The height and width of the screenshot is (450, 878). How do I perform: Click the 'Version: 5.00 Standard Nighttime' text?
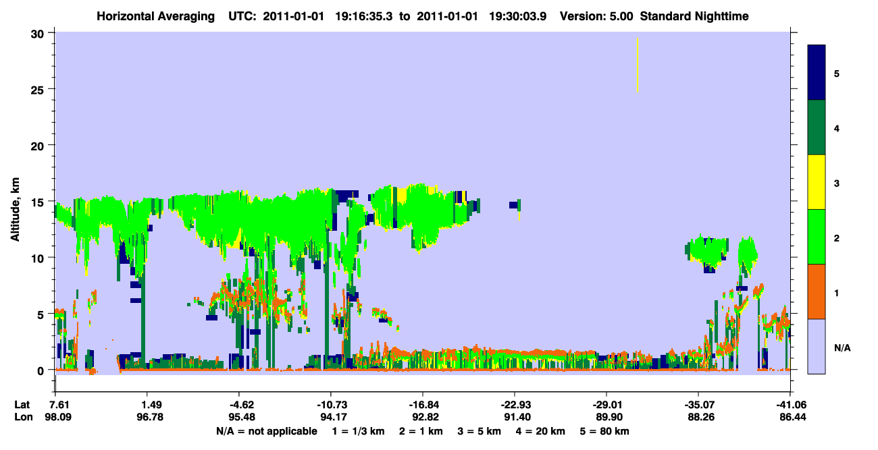654,16
